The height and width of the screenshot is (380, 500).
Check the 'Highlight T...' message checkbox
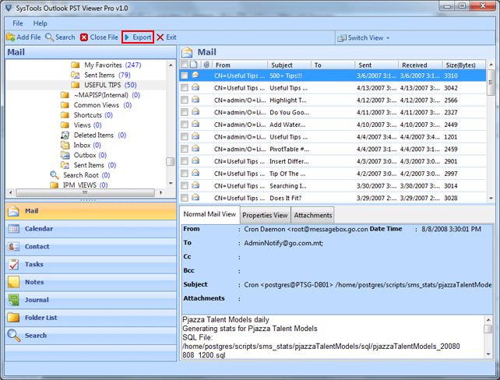[185, 100]
